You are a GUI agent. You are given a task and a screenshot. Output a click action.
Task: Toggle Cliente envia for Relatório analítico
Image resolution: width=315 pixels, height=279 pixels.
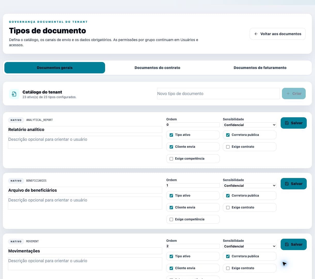[x=171, y=147]
